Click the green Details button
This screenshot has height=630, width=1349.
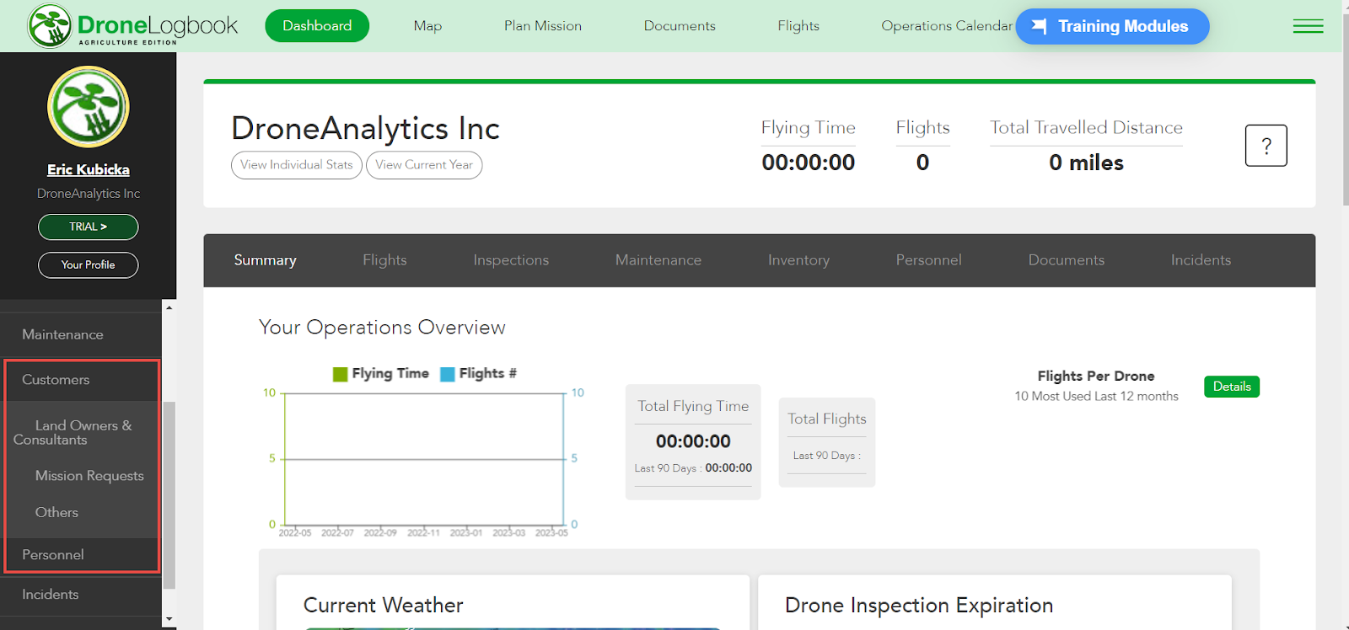1232,387
